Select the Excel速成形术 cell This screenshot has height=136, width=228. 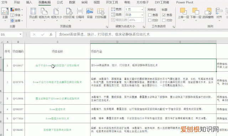pos(58,109)
